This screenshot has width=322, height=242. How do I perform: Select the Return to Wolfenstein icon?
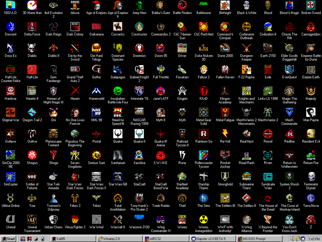point(289,155)
